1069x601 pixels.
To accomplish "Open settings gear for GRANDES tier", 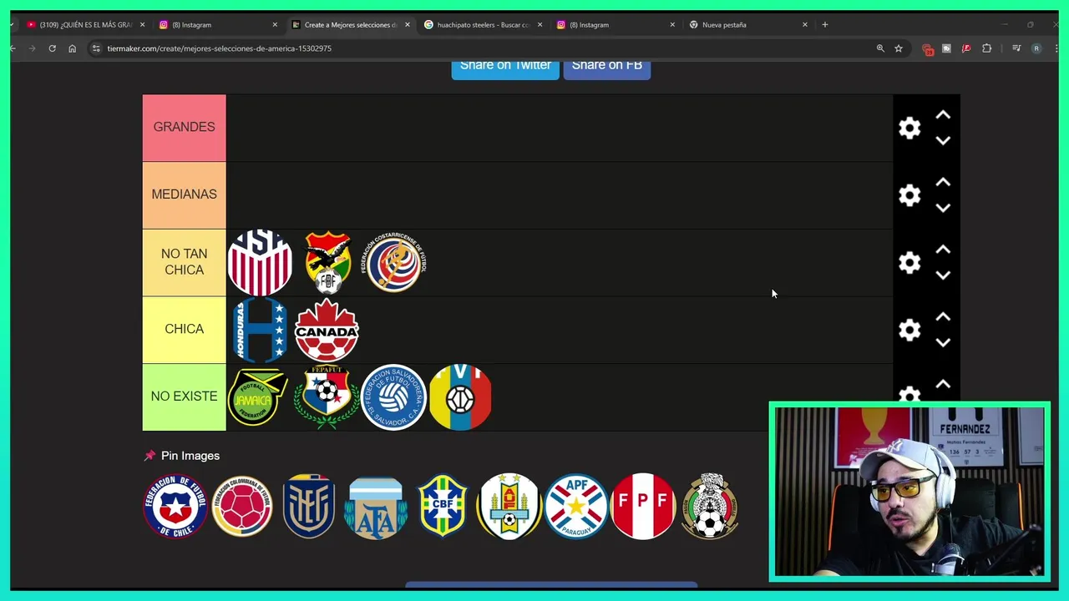I will click(x=909, y=128).
